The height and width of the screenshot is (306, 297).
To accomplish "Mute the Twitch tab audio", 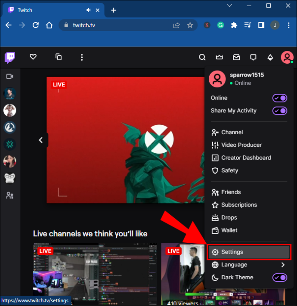I will coord(88,10).
